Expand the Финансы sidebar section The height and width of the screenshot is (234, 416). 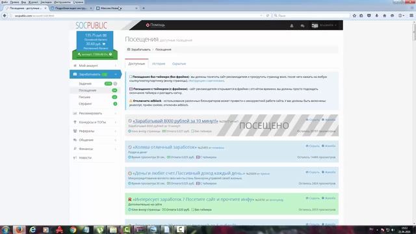coord(96,149)
